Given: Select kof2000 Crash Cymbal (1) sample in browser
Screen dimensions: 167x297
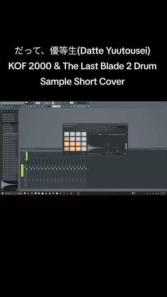Looking at the screenshot, I should pyautogui.click(x=10, y=134).
